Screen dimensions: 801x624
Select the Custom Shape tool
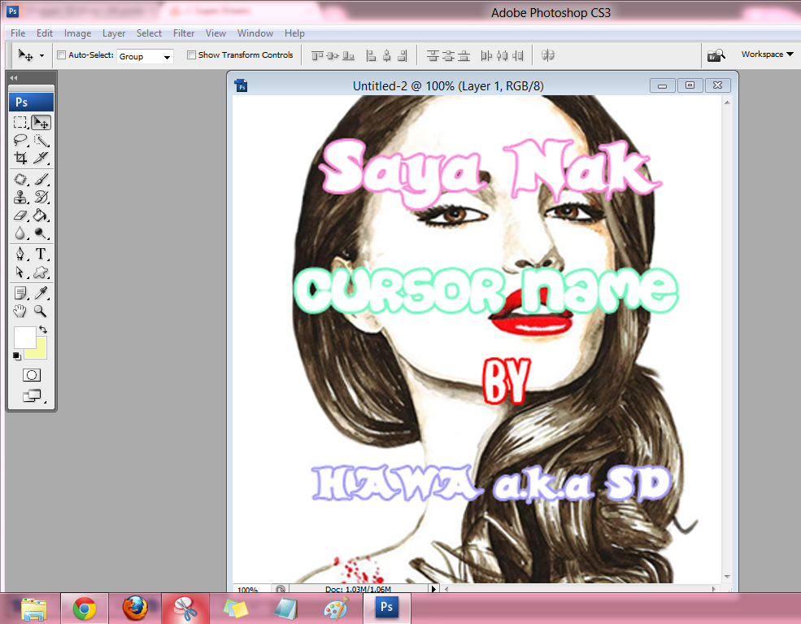click(41, 272)
